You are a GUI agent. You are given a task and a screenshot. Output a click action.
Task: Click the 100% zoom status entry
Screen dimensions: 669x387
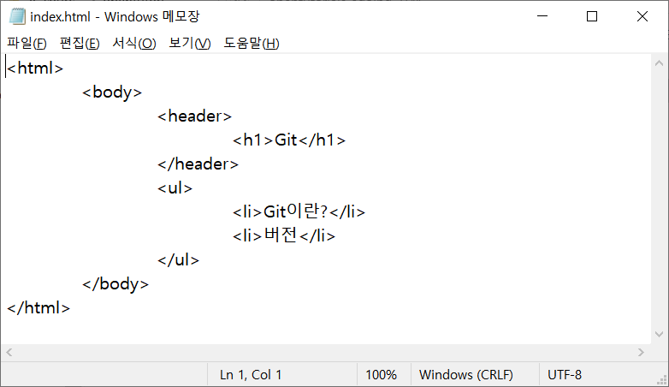381,375
